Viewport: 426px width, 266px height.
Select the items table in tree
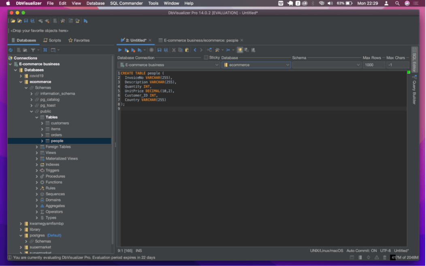pos(56,129)
